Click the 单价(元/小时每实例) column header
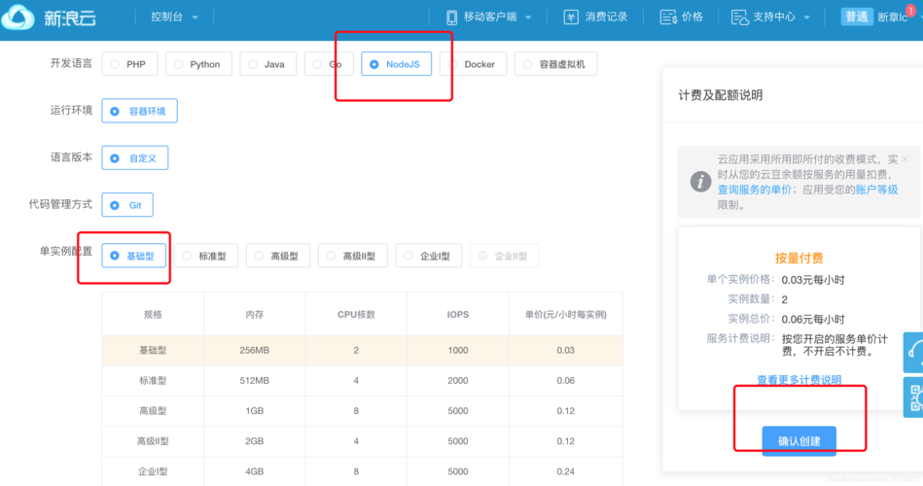This screenshot has height=486, width=923. [x=566, y=314]
